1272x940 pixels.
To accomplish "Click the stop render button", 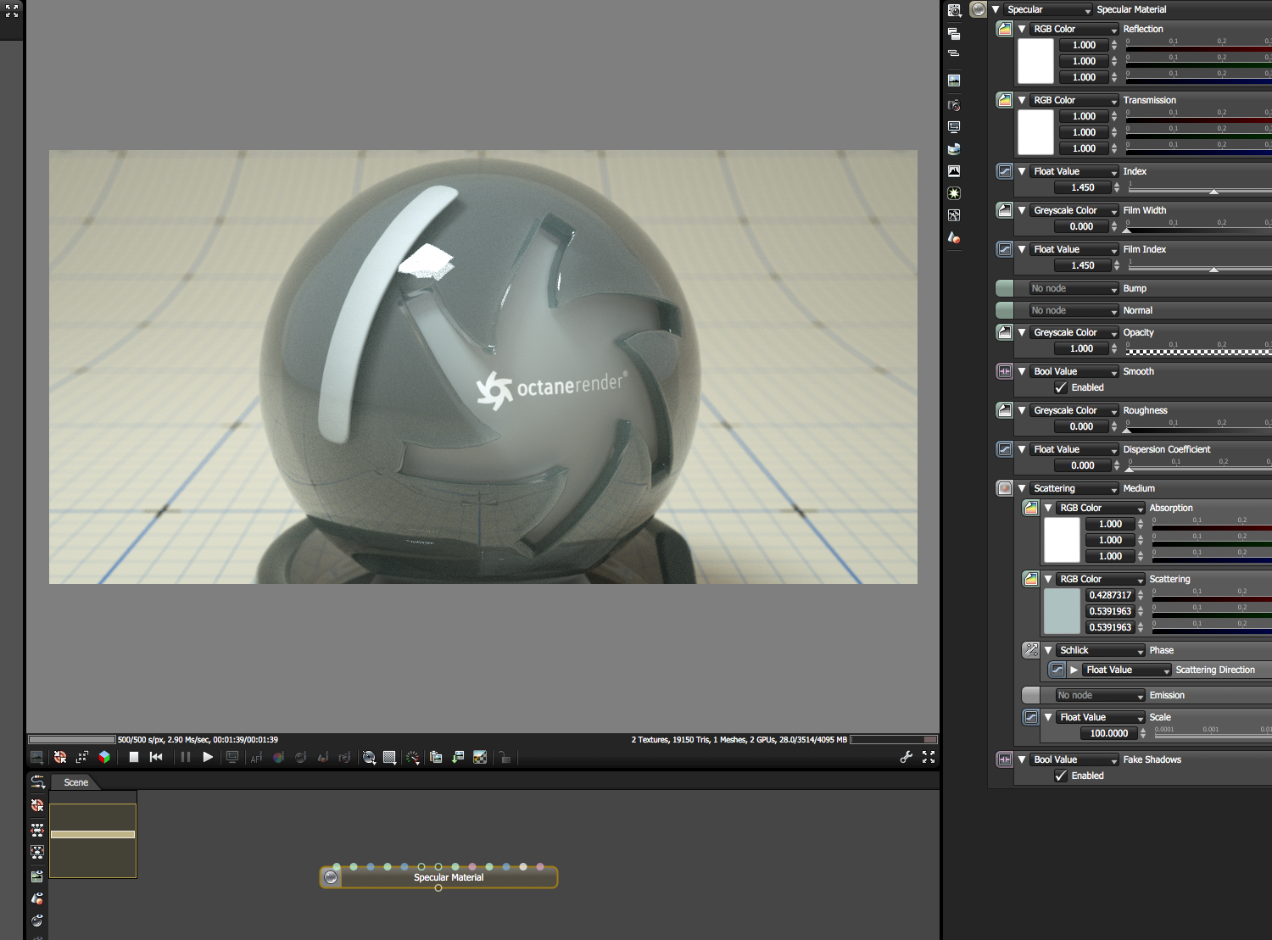I will tap(134, 757).
